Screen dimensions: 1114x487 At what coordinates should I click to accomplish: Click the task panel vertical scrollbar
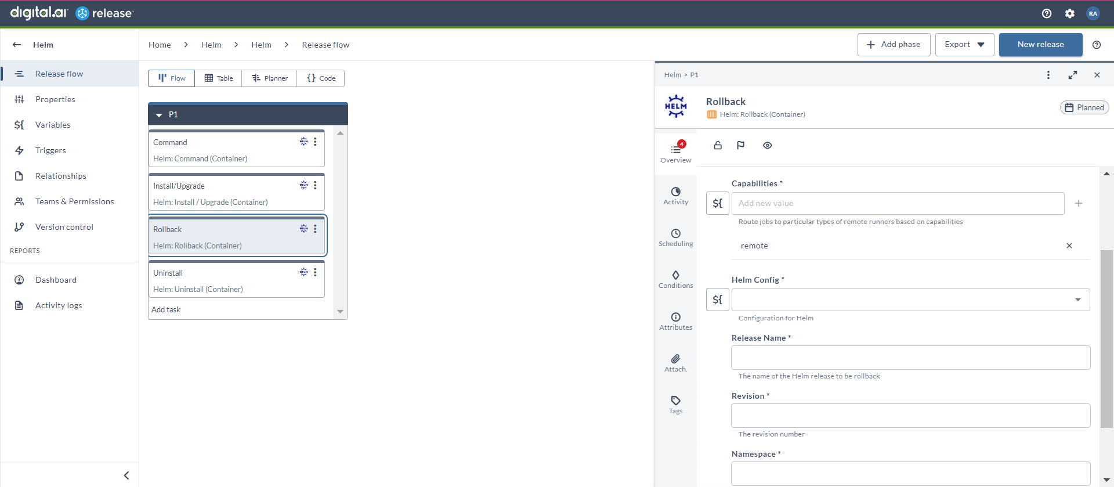click(x=1106, y=339)
